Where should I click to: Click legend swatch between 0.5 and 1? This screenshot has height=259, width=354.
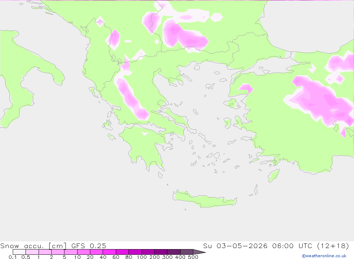[x=32, y=252]
